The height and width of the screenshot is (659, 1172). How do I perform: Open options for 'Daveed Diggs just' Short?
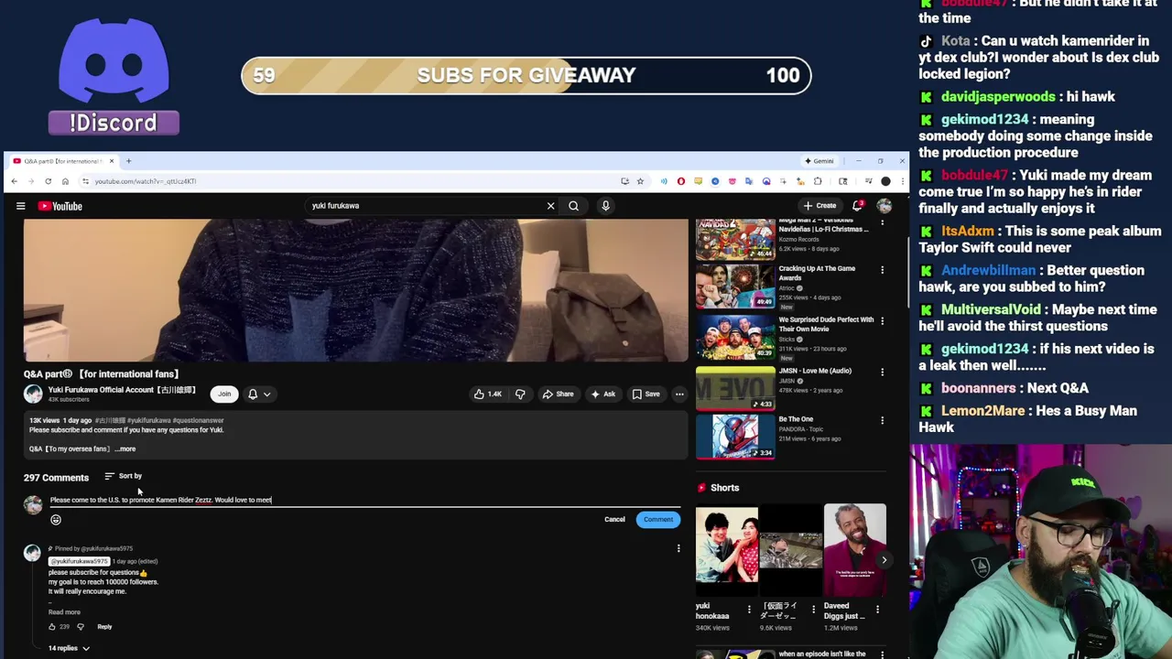coord(877,610)
